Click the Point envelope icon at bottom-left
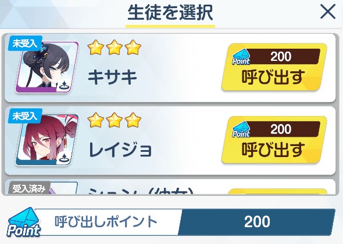 pos(24,223)
